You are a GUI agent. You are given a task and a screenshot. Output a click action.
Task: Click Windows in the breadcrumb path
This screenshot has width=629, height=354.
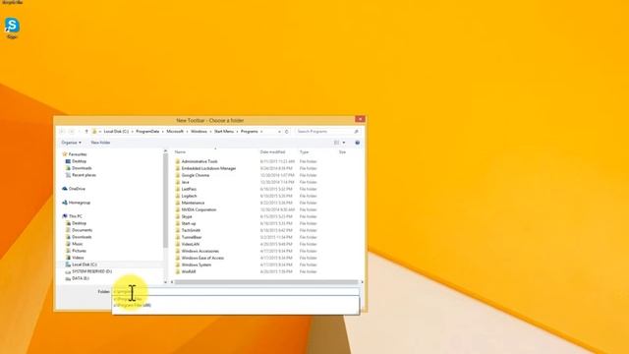point(199,131)
